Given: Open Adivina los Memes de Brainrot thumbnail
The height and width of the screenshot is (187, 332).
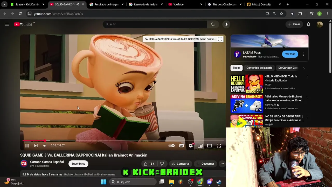Looking at the screenshot, I should 247,104.
